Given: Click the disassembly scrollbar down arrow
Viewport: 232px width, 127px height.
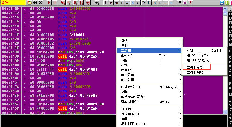Looking at the screenshot, I should click(x=225, y=112).
